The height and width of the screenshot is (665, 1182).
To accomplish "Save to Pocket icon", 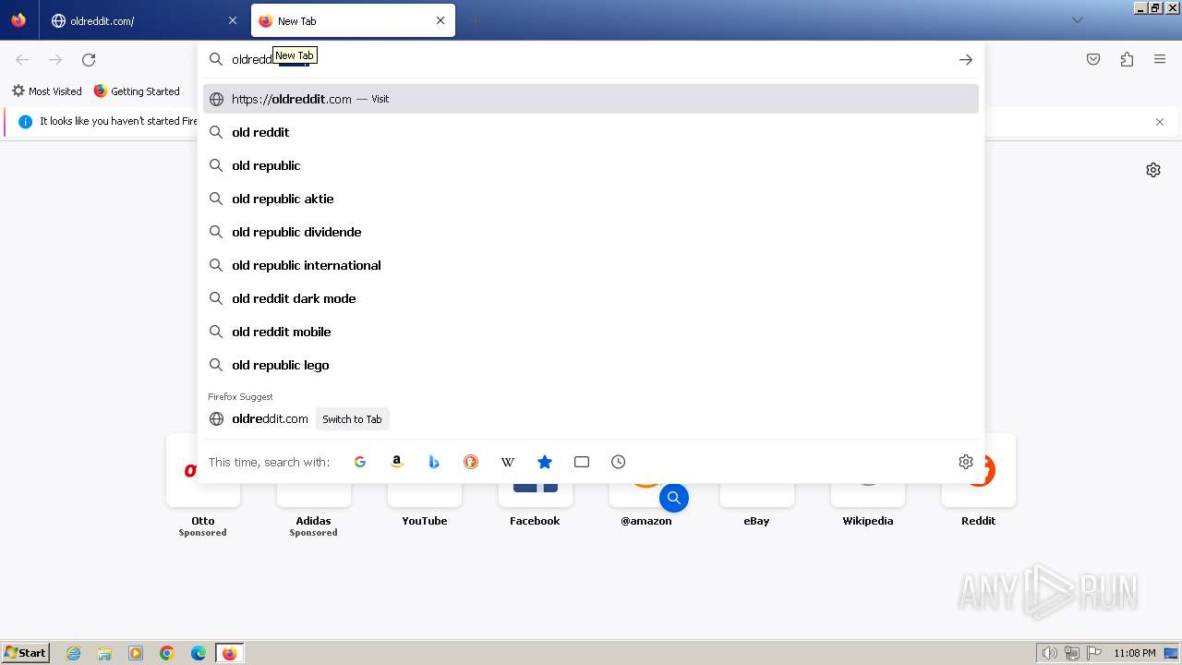I will [x=1093, y=59].
